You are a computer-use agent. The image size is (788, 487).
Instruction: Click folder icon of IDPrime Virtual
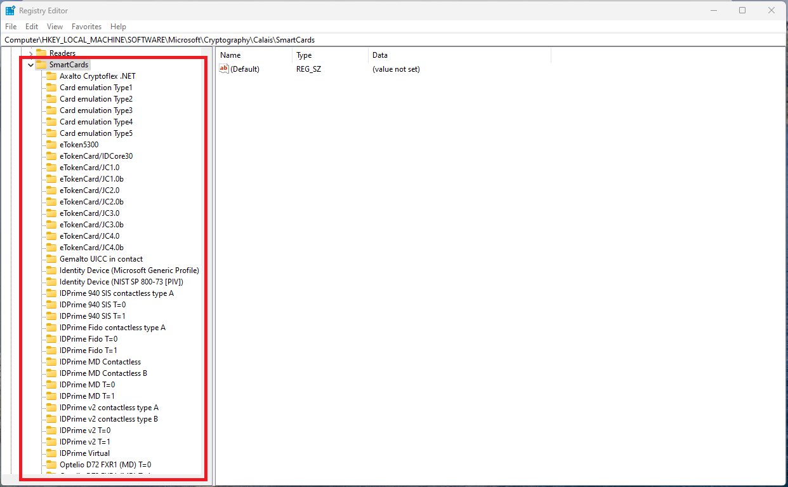tap(51, 453)
